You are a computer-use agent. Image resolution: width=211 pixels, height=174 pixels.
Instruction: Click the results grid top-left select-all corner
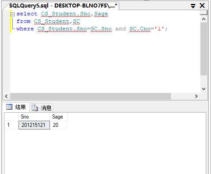(11, 117)
